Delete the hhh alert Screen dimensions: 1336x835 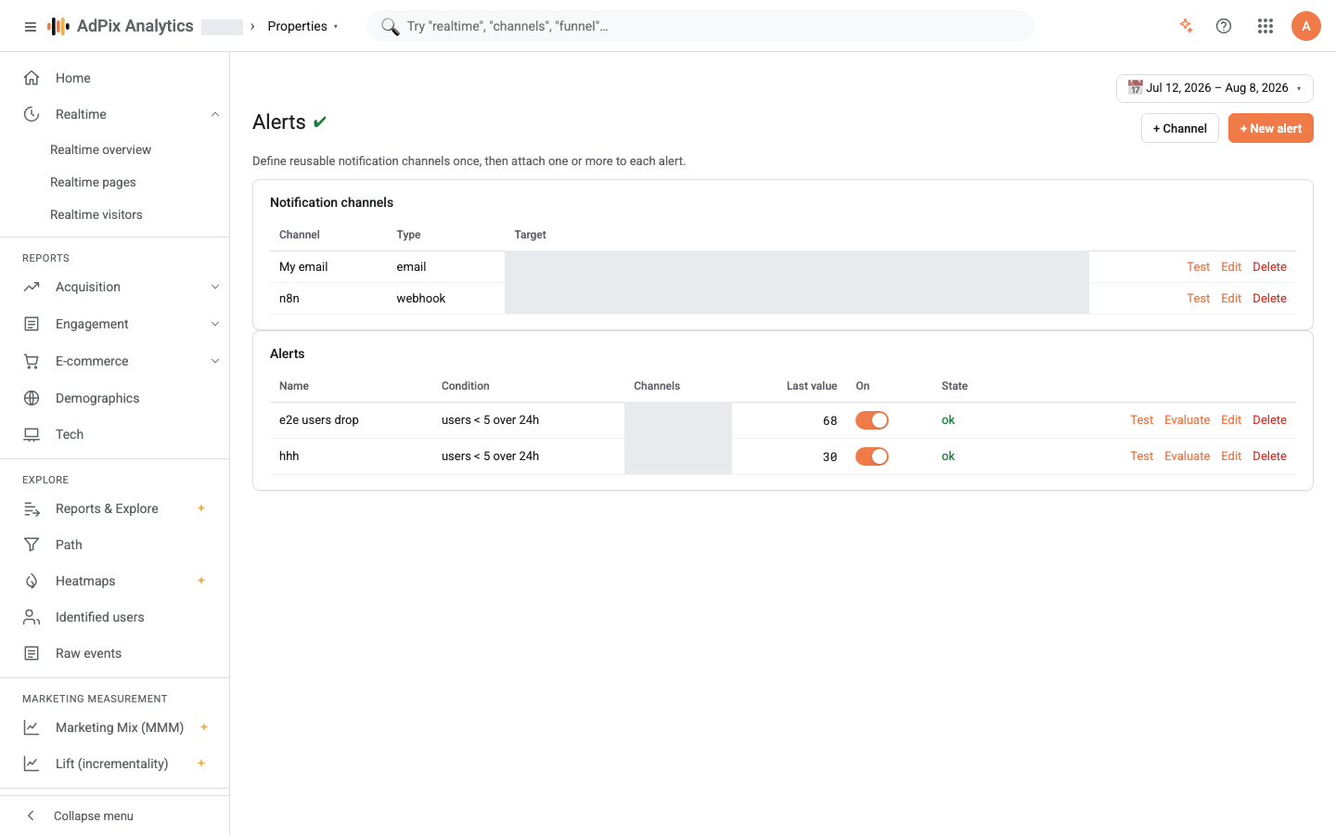pyautogui.click(x=1269, y=456)
